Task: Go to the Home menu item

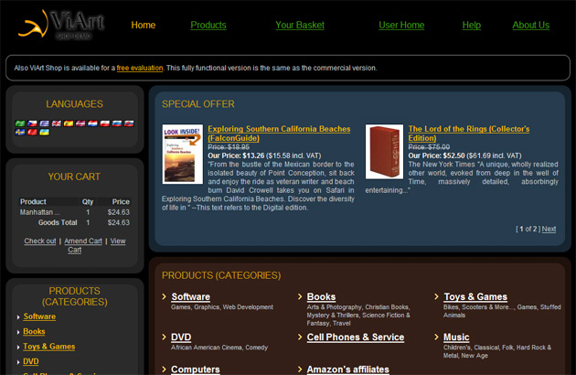Action: coord(144,25)
